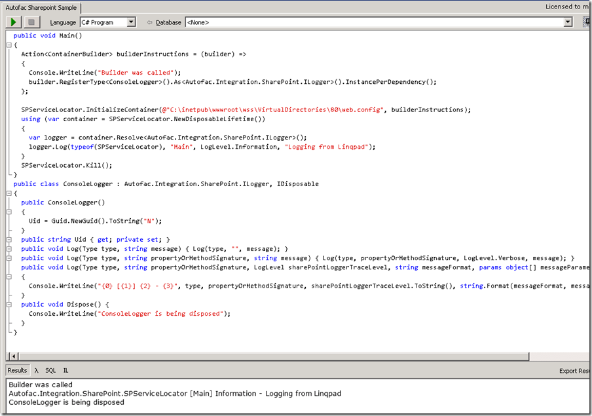Screen dimensions: 592x416
Task: Click the SPServiceLocator.InitializeContainer code line
Action: click(x=246, y=109)
